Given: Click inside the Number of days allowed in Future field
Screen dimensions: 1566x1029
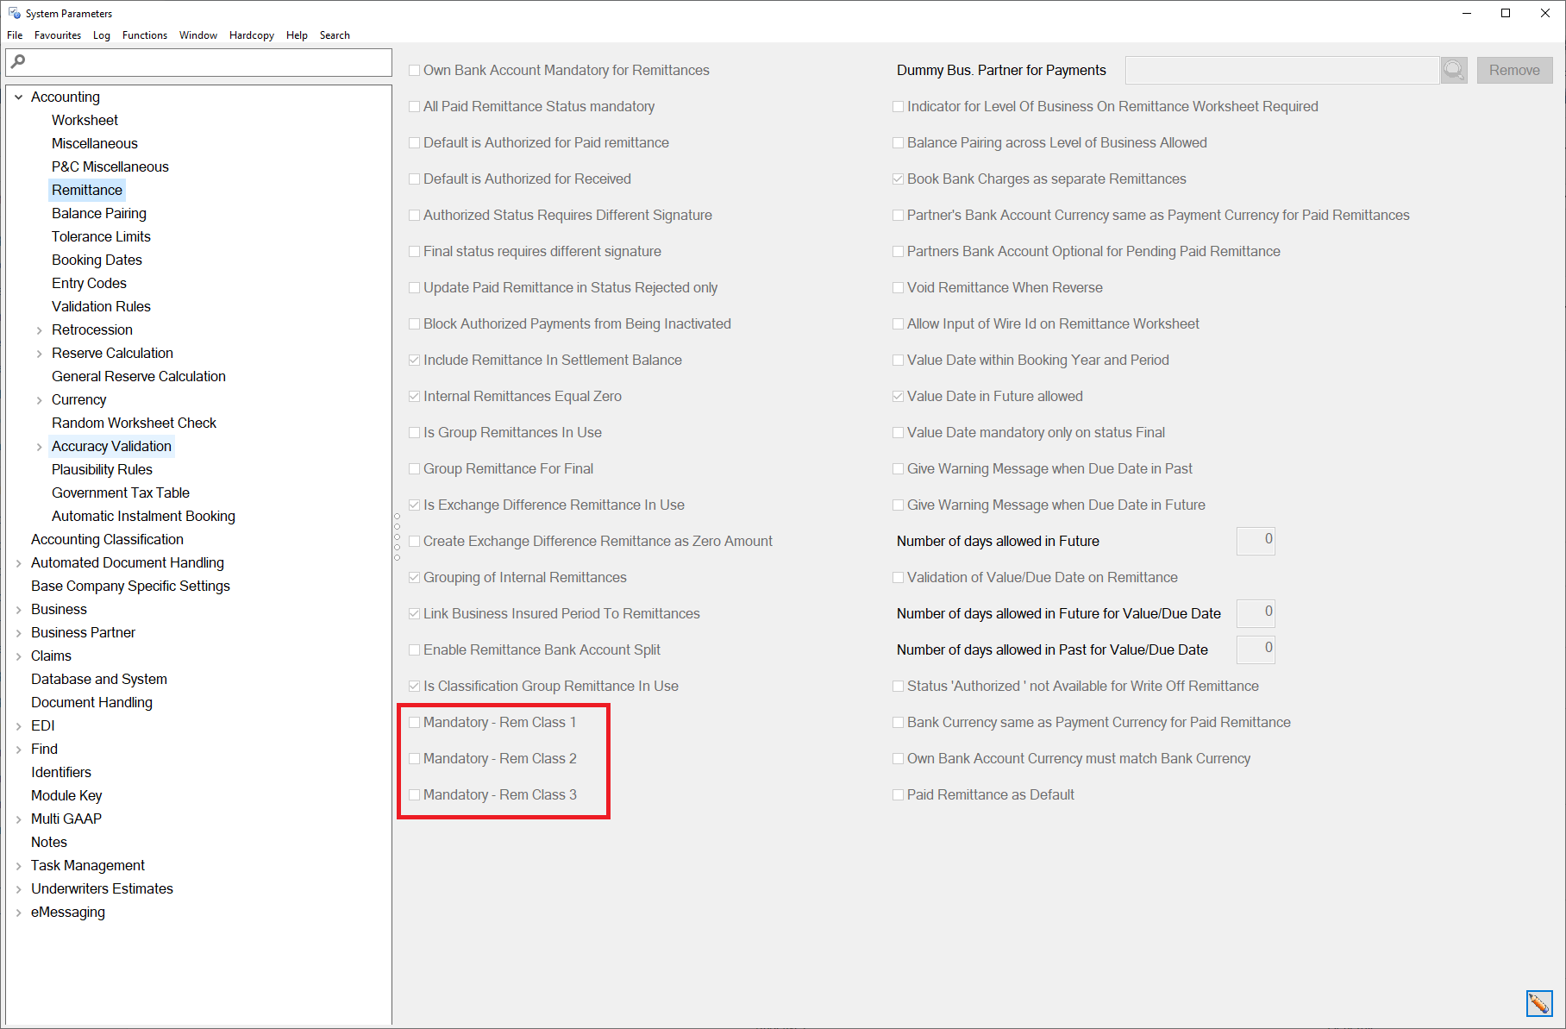Looking at the screenshot, I should point(1256,541).
